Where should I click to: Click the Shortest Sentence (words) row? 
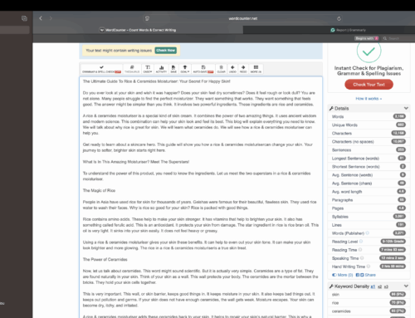tap(369, 166)
